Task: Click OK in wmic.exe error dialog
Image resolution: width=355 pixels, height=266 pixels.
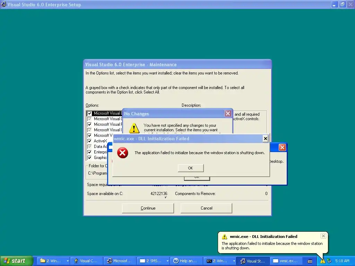Action: 191,168
